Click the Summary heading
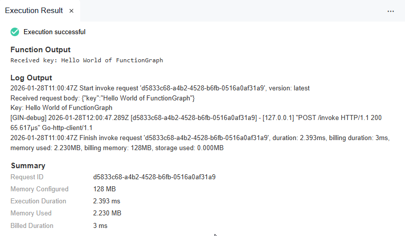The width and height of the screenshot is (405, 236). pos(28,165)
